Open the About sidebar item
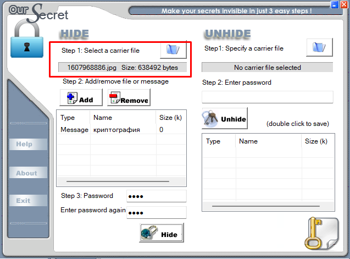 tap(28, 173)
